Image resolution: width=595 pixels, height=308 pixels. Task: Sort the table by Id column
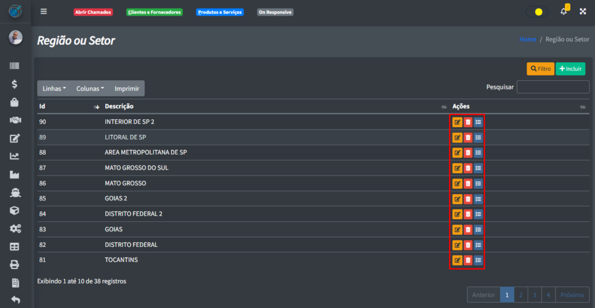tap(96, 107)
